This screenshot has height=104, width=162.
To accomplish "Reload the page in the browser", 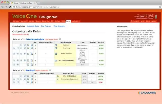I will click(x=10, y=7).
